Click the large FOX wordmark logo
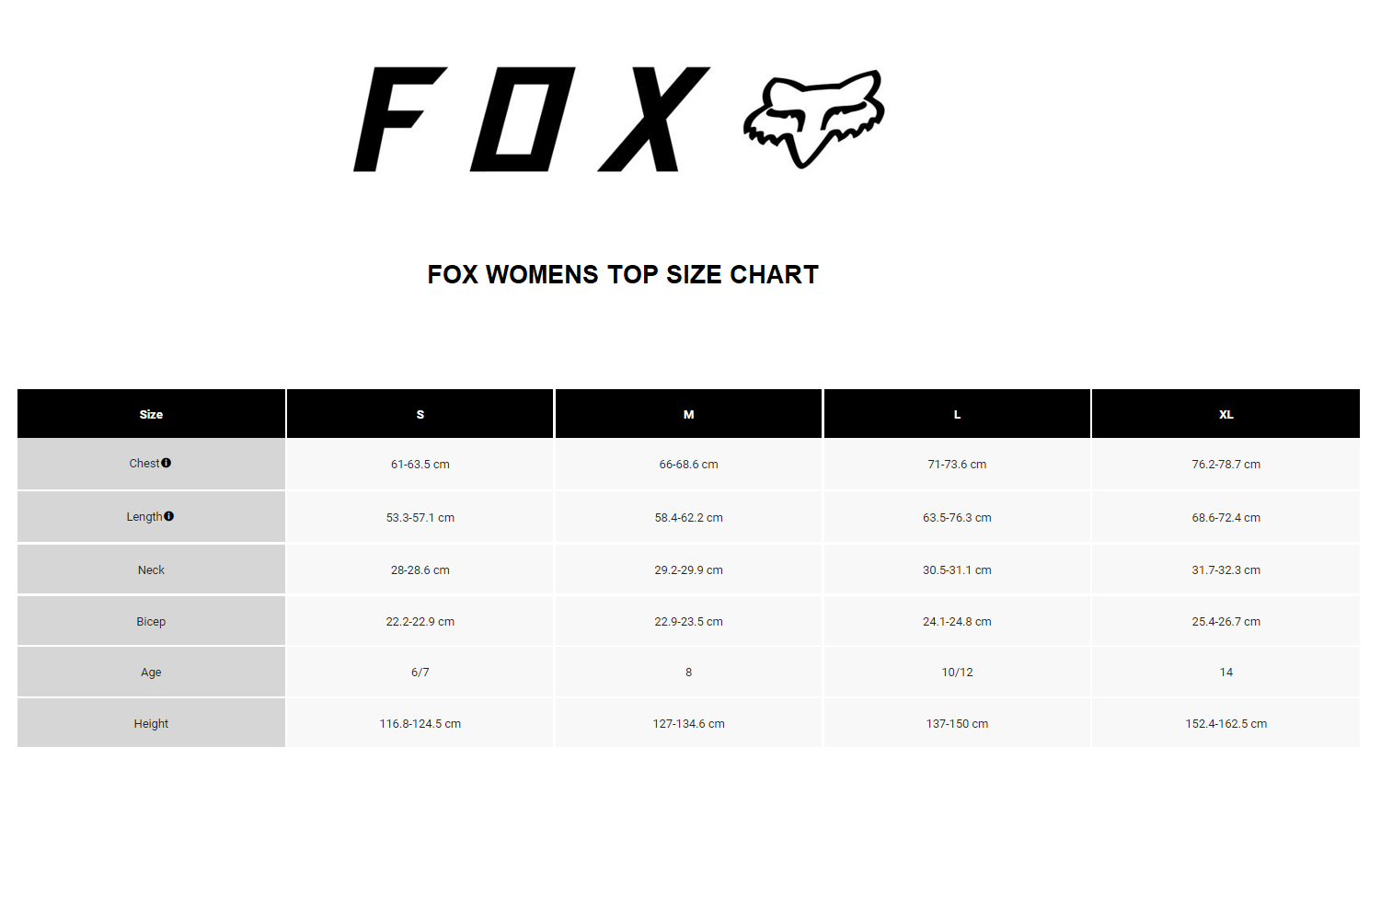Screen dimensions: 1381x920 coord(531,119)
